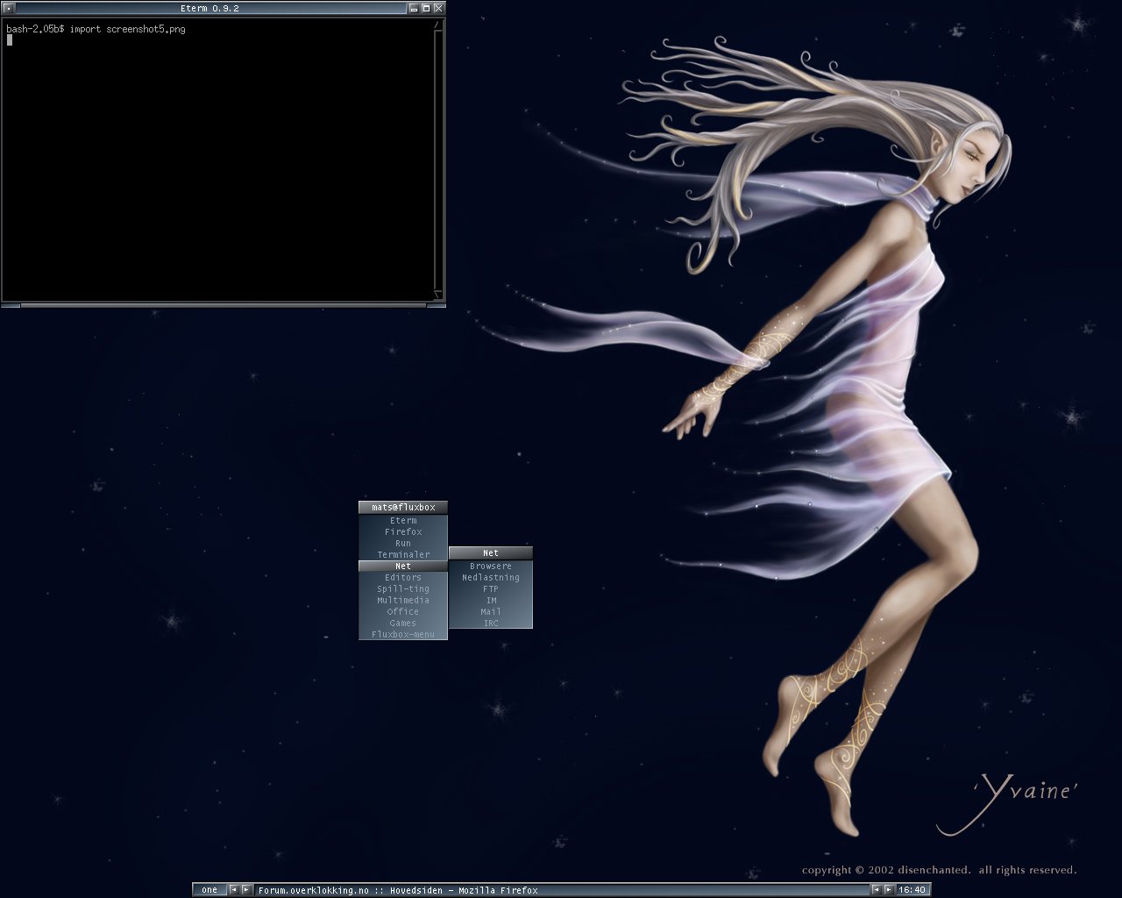Open the Games submenu
Image resolution: width=1122 pixels, height=898 pixels.
point(403,624)
